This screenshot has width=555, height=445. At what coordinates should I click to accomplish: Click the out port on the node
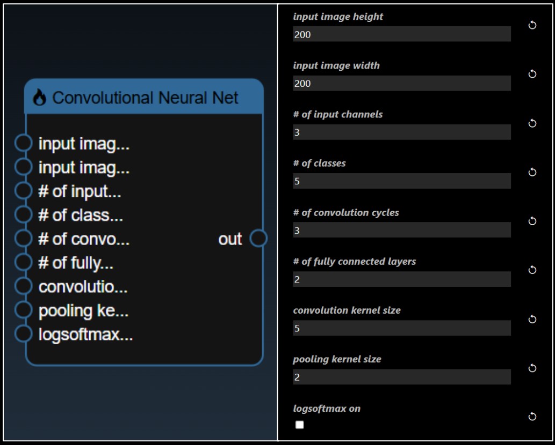coord(258,239)
